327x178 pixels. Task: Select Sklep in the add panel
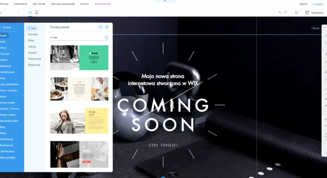pyautogui.click(x=3, y=133)
